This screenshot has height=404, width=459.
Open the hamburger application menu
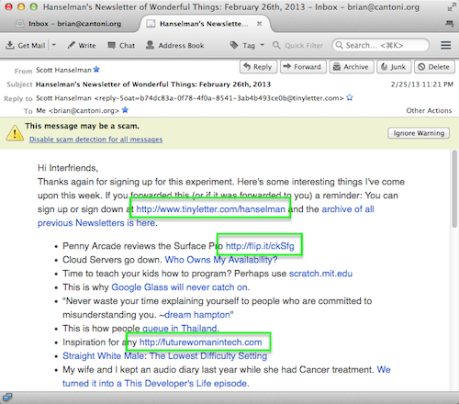[446, 45]
